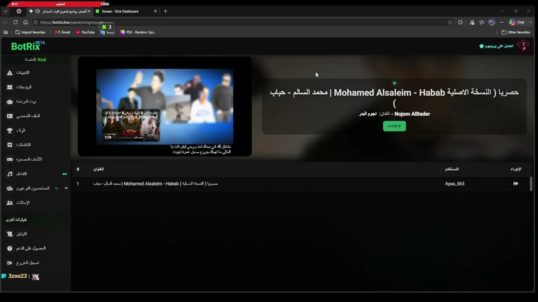Image resolution: width=538 pixels, height=302 pixels.
Task: Click the green الإعدادات settings button
Action: point(394,126)
